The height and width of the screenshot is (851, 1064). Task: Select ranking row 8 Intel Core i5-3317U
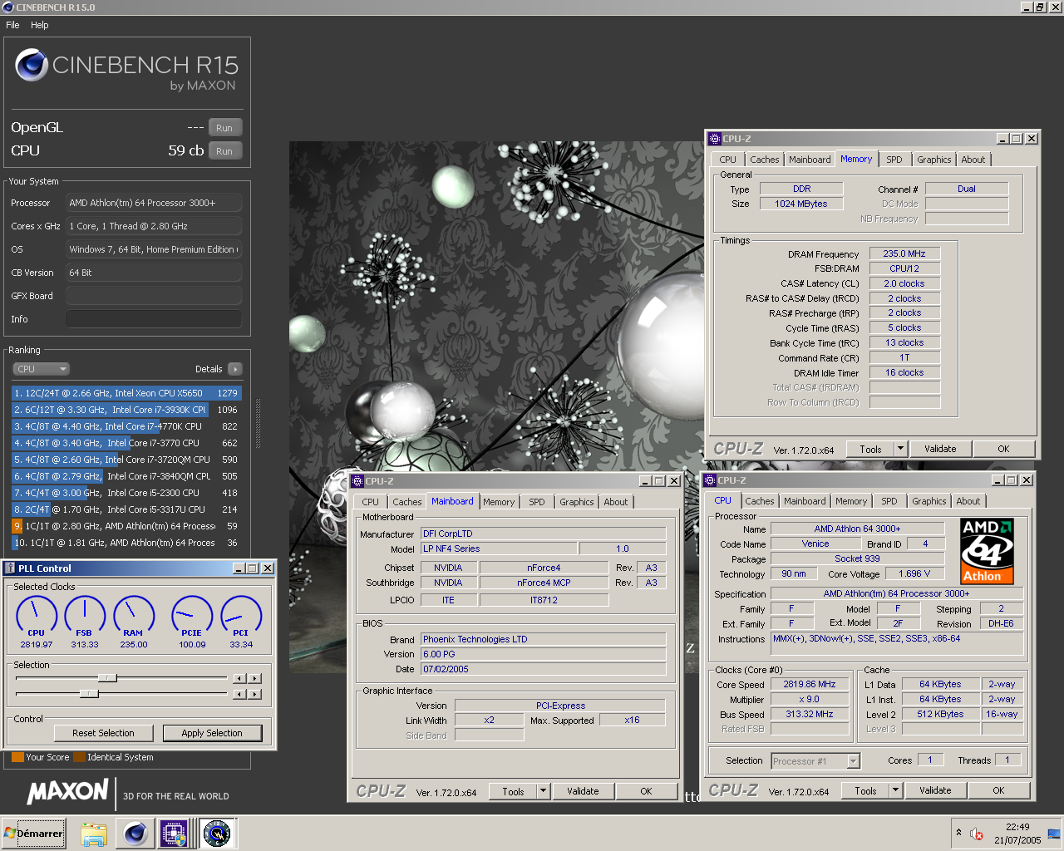coord(126,509)
